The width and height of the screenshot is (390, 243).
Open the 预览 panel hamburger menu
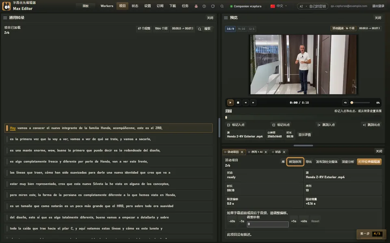[226, 17]
